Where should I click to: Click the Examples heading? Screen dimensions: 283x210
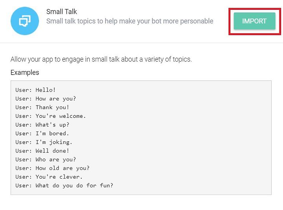(25, 73)
